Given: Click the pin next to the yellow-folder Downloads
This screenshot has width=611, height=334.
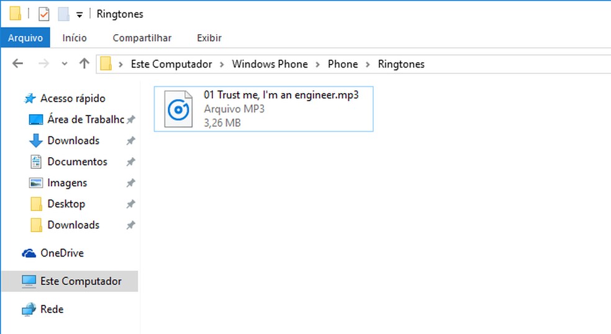Looking at the screenshot, I should pyautogui.click(x=131, y=225).
